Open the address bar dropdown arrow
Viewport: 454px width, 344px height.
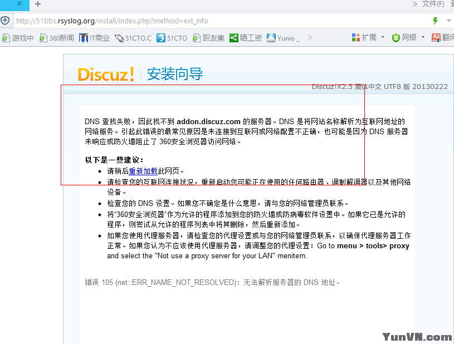pyautogui.click(x=449, y=21)
